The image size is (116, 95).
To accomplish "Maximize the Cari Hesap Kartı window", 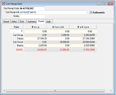I will 105,4.
